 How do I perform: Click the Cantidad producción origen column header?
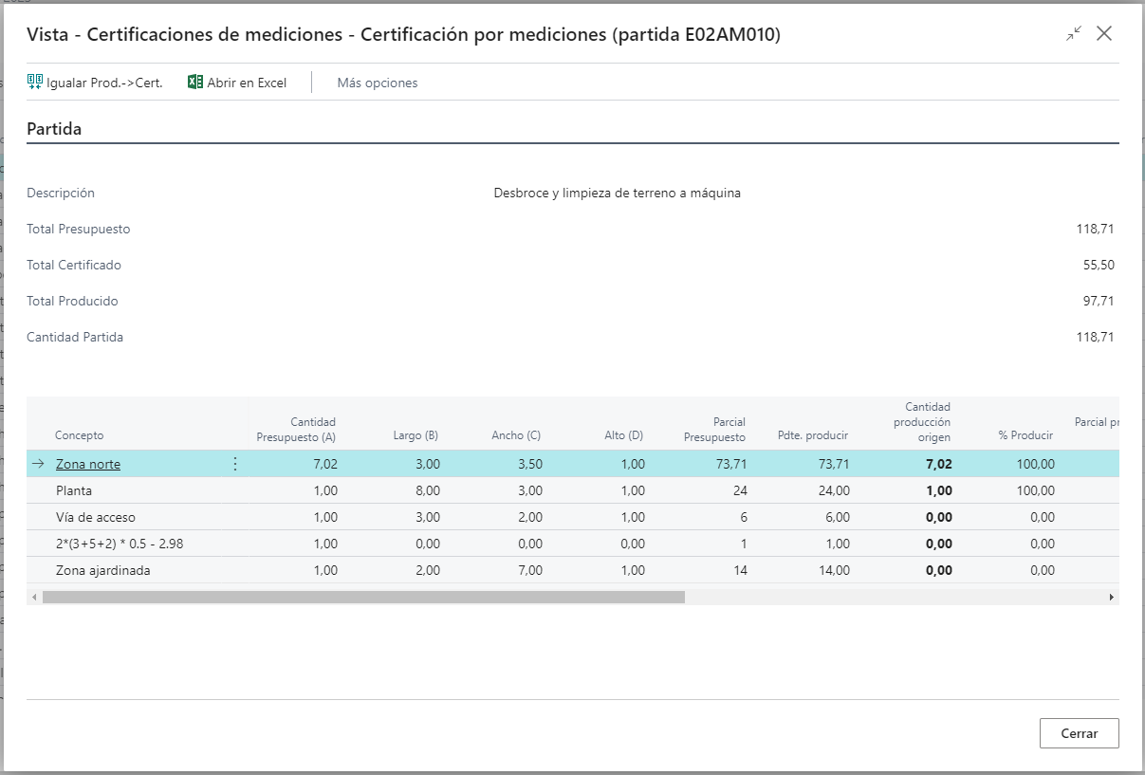[x=921, y=422]
